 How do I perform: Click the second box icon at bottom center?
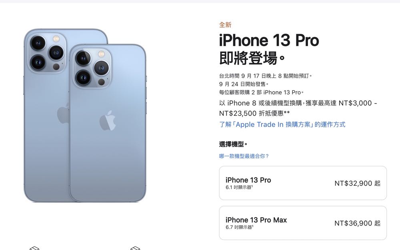135,248
